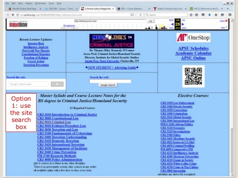This screenshot has height=178, width=238.
Task: Click the AP OneStop logo
Action: pos(193,38)
